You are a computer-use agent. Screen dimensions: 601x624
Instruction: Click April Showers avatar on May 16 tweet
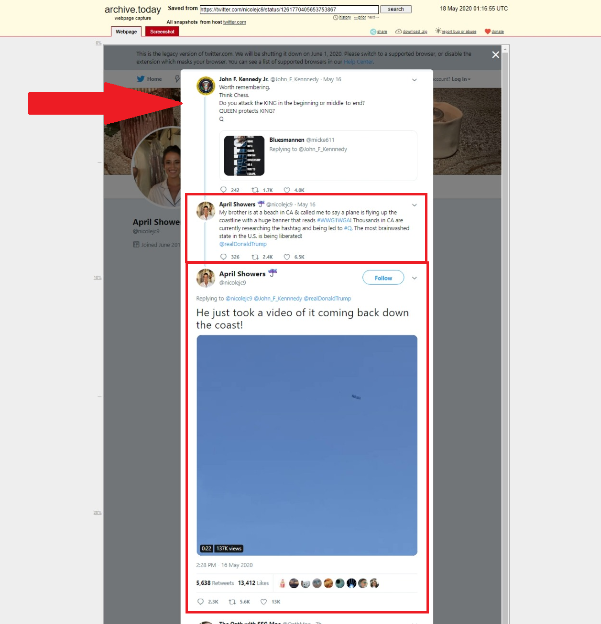pos(206,211)
